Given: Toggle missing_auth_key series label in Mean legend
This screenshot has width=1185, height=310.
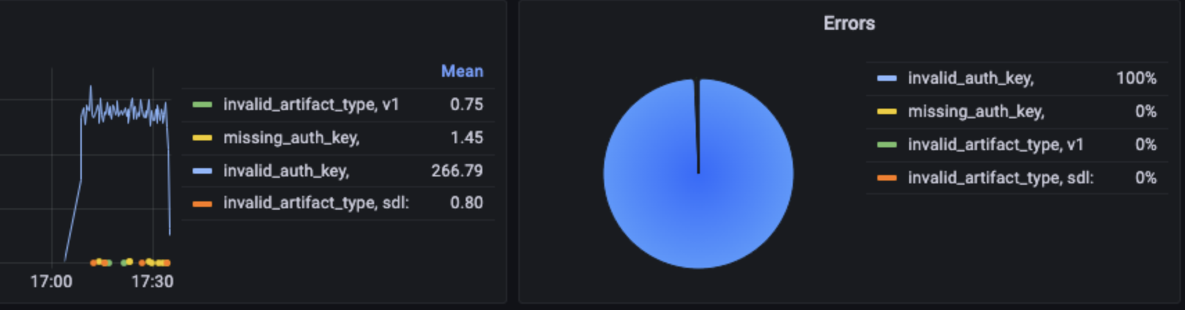Looking at the screenshot, I should point(291,138).
